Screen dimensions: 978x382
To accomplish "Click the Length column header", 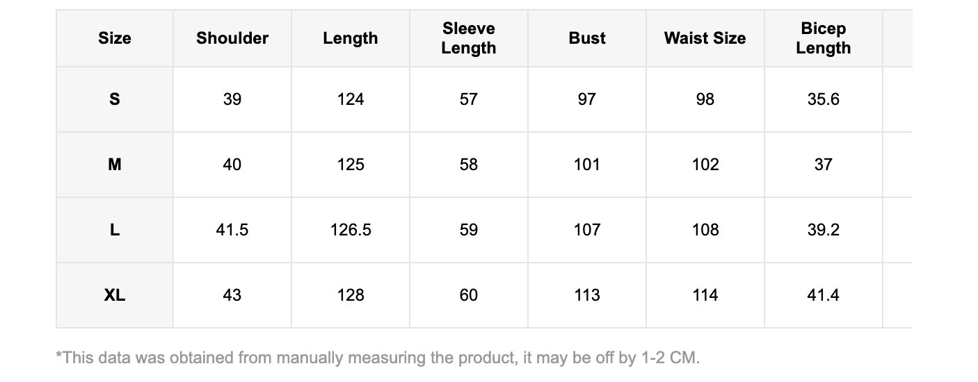I will [x=351, y=38].
